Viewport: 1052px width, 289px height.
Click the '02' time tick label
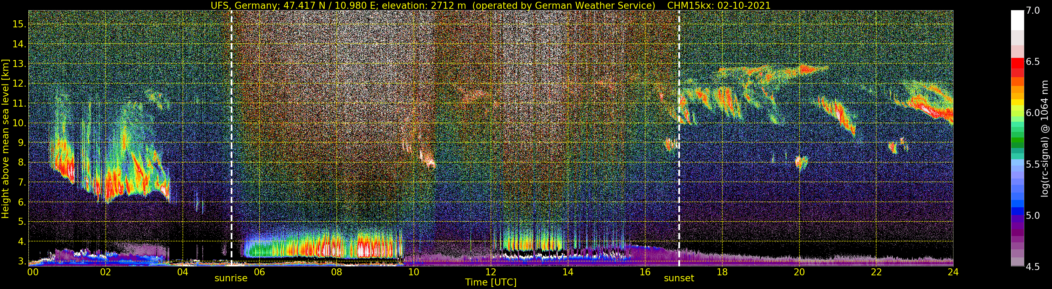pos(106,272)
